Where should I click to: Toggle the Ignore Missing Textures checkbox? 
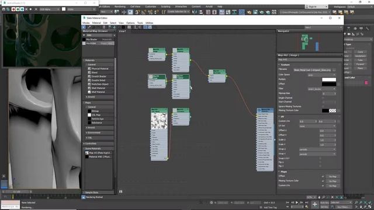(323, 106)
